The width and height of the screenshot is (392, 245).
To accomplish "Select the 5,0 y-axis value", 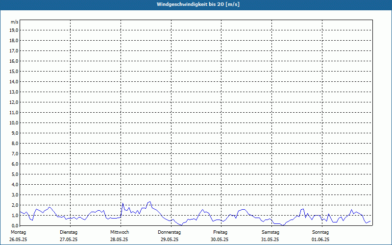I will 15,174.
